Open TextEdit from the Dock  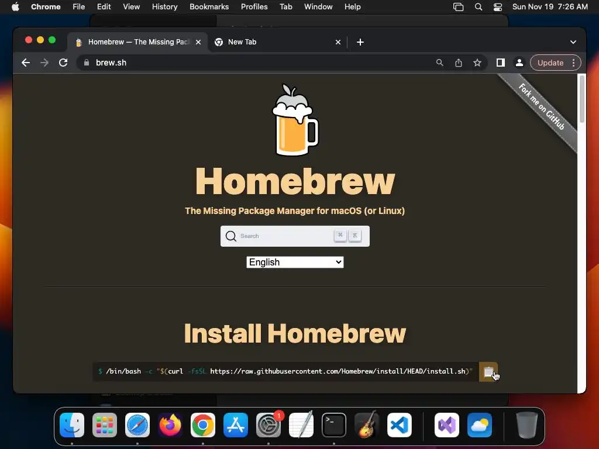coord(301,424)
